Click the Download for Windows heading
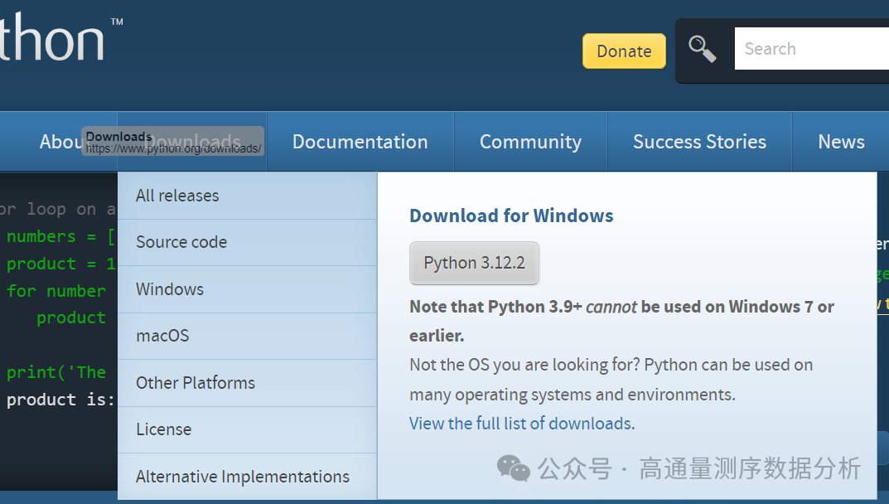Screen dimensions: 889x504 click(x=511, y=216)
